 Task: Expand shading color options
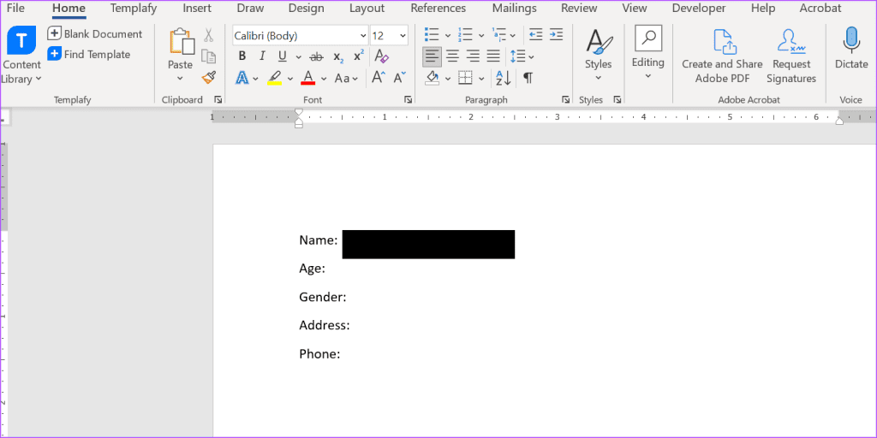[x=448, y=78]
